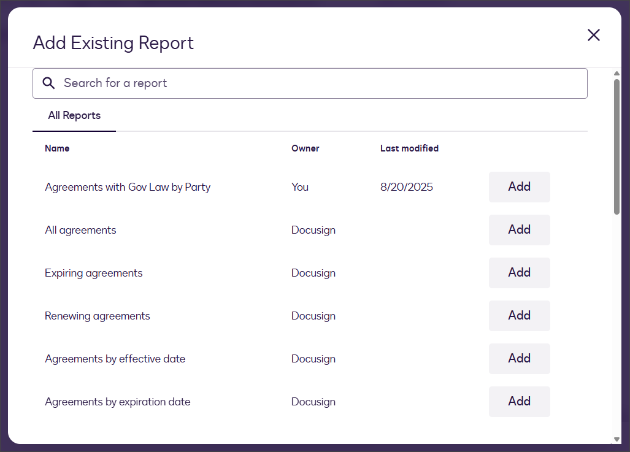Image resolution: width=630 pixels, height=452 pixels.
Task: Select the 'Agreements with Gov Law by Party' name
Action: (128, 187)
